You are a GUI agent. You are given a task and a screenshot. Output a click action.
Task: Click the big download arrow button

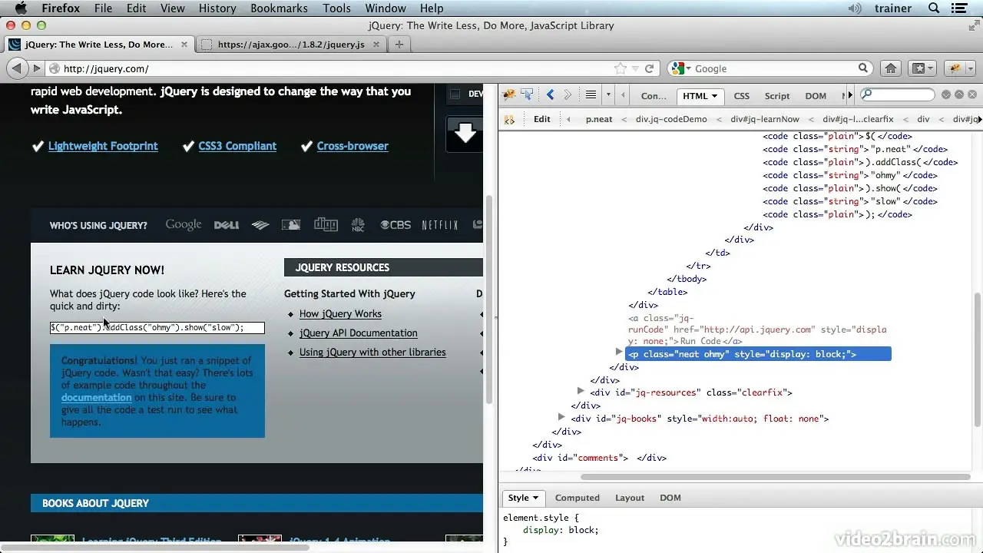[465, 134]
